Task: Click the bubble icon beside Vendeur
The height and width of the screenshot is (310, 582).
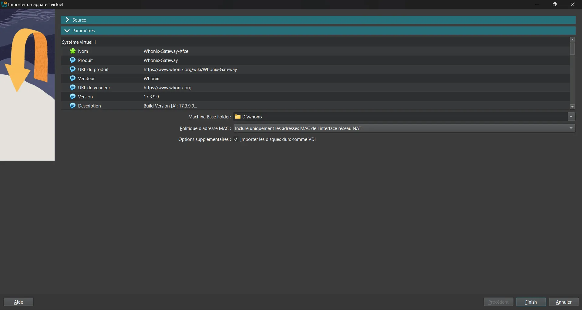Action: pos(73,78)
